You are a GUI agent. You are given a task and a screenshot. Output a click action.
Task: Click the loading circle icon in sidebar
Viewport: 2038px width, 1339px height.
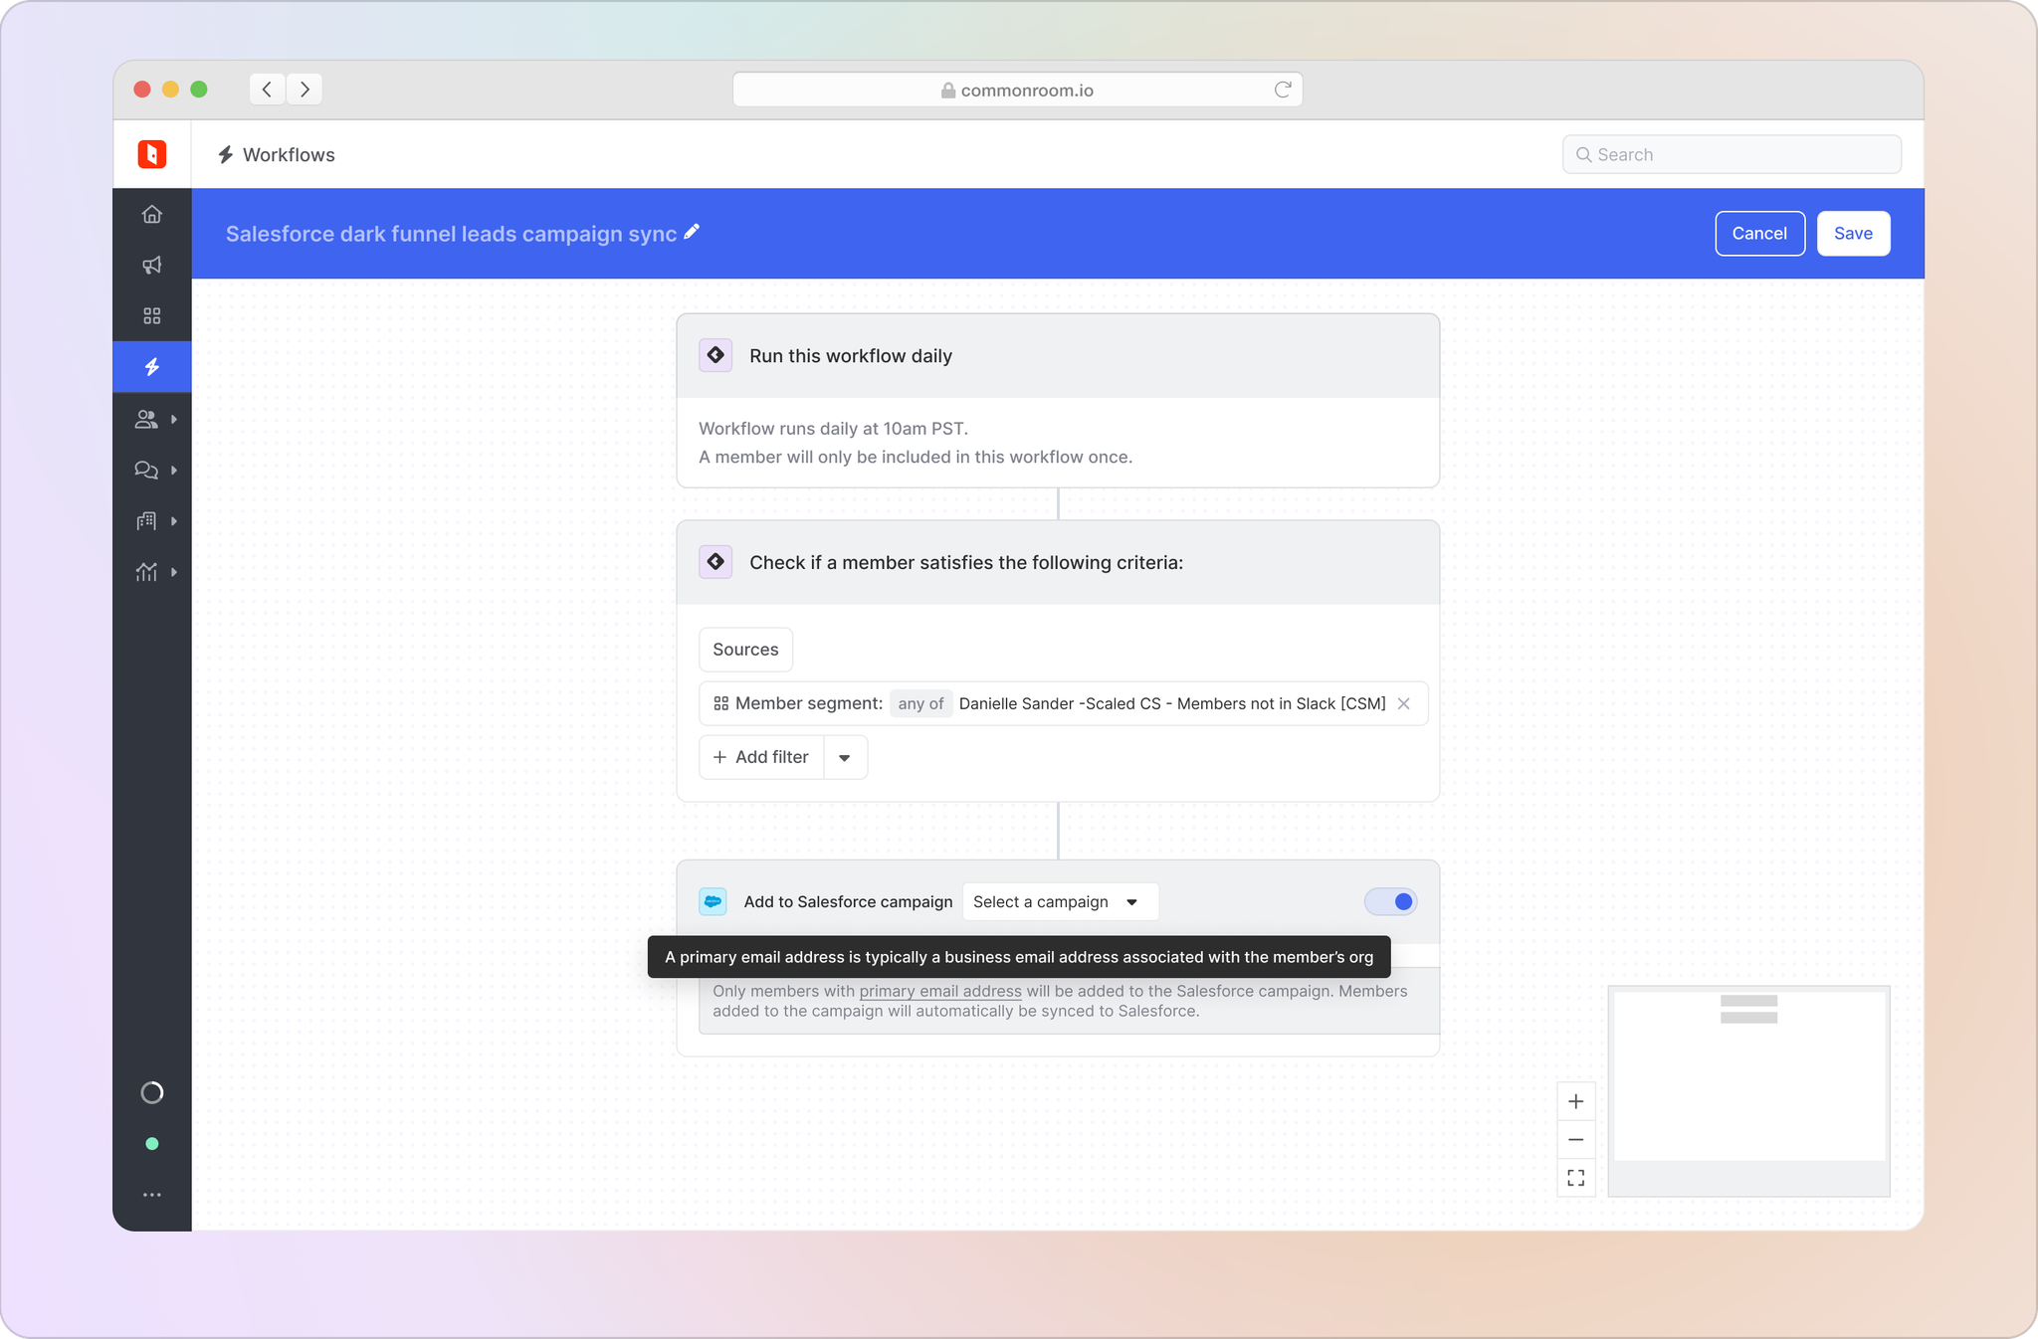point(151,1092)
